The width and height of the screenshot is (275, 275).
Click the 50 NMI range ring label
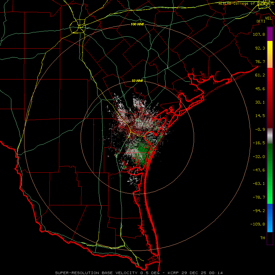(x=137, y=81)
